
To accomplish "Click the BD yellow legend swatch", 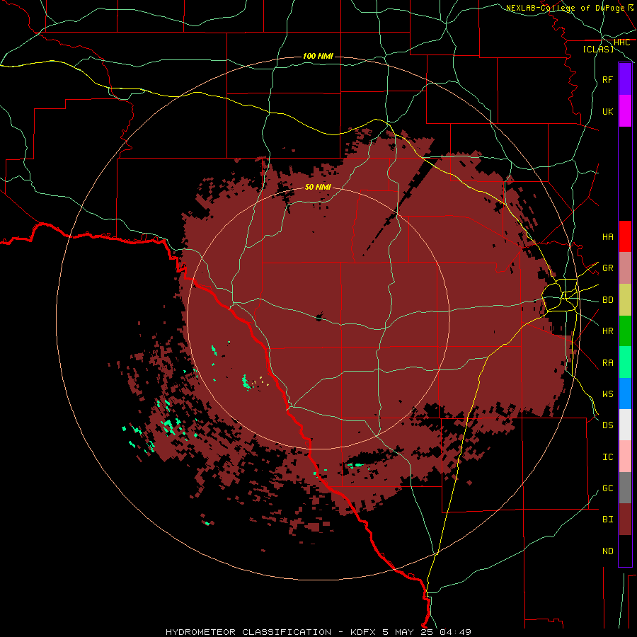I will [625, 300].
